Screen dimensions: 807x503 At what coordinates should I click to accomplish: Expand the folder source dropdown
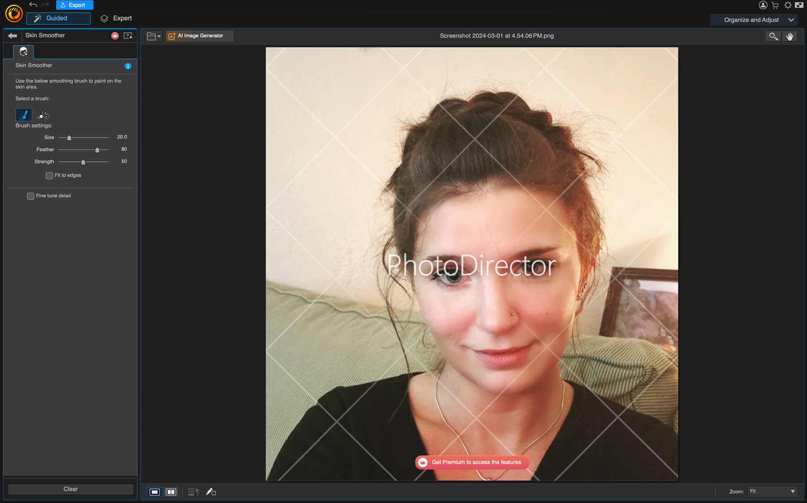point(159,36)
